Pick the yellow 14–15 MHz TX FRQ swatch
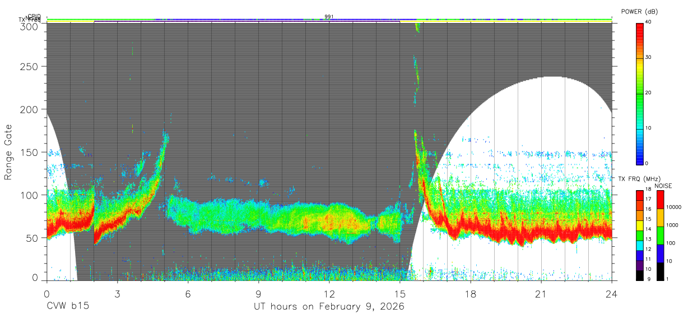 (x=639, y=225)
